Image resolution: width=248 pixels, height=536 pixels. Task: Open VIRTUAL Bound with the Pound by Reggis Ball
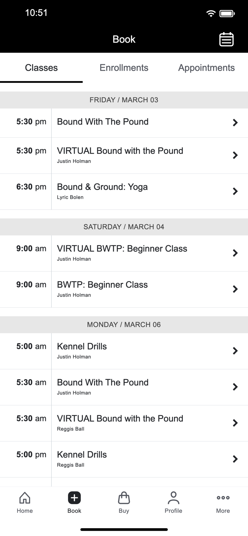tap(120, 423)
